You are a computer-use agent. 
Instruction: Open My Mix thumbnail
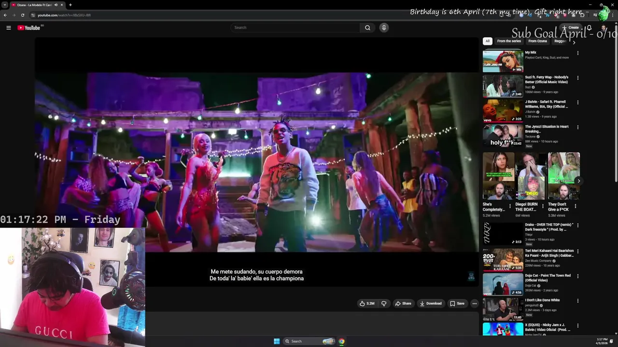pos(503,61)
